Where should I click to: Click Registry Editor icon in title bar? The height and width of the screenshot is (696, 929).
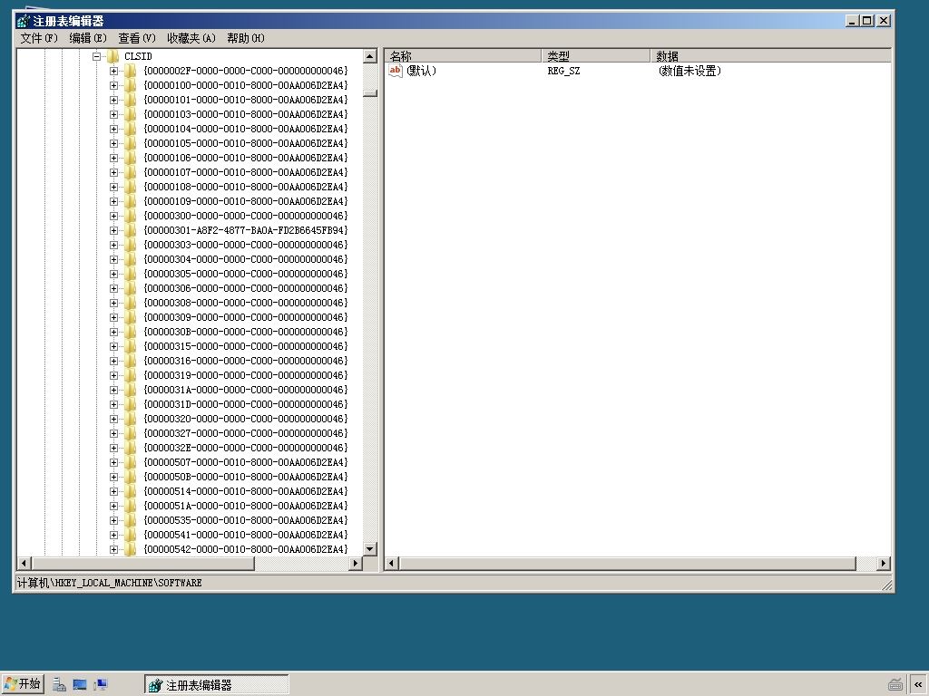tap(23, 22)
